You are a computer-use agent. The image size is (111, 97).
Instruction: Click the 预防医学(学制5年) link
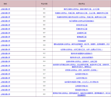[82, 90]
